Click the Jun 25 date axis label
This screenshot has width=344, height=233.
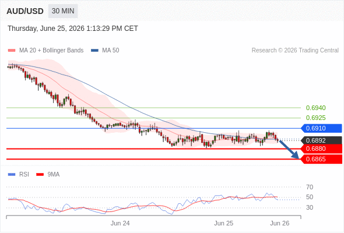pos(223,223)
